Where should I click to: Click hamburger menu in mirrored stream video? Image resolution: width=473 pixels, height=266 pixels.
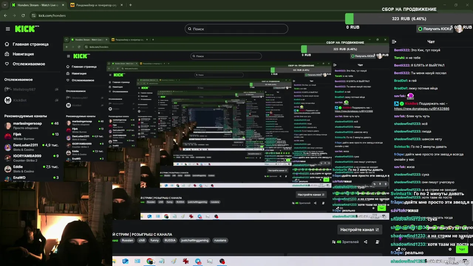pyautogui.click(x=68, y=56)
